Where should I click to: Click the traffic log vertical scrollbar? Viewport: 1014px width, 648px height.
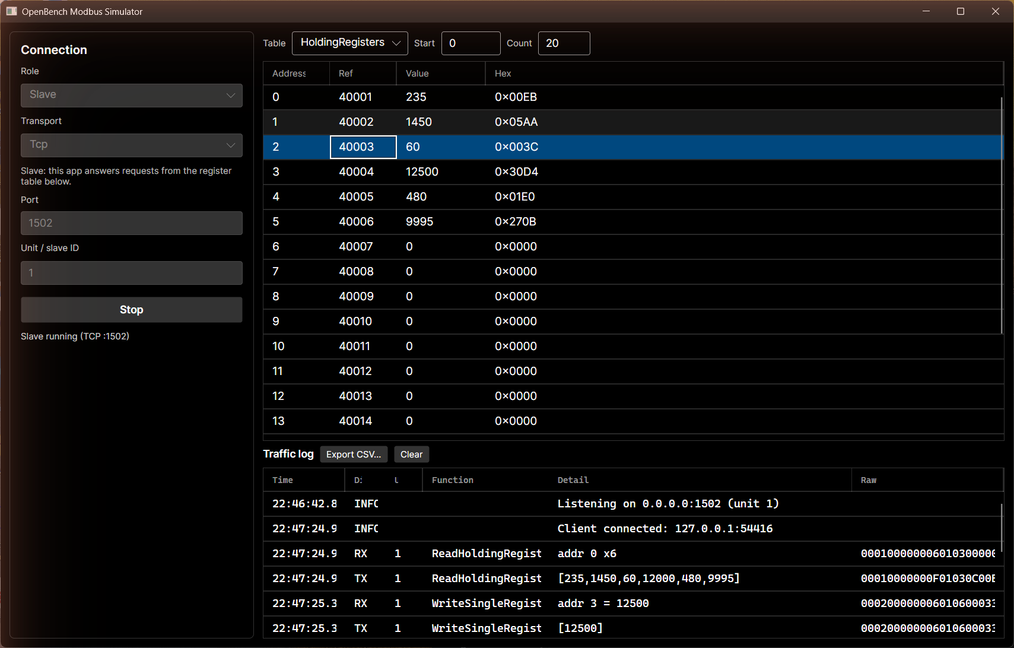(1002, 528)
